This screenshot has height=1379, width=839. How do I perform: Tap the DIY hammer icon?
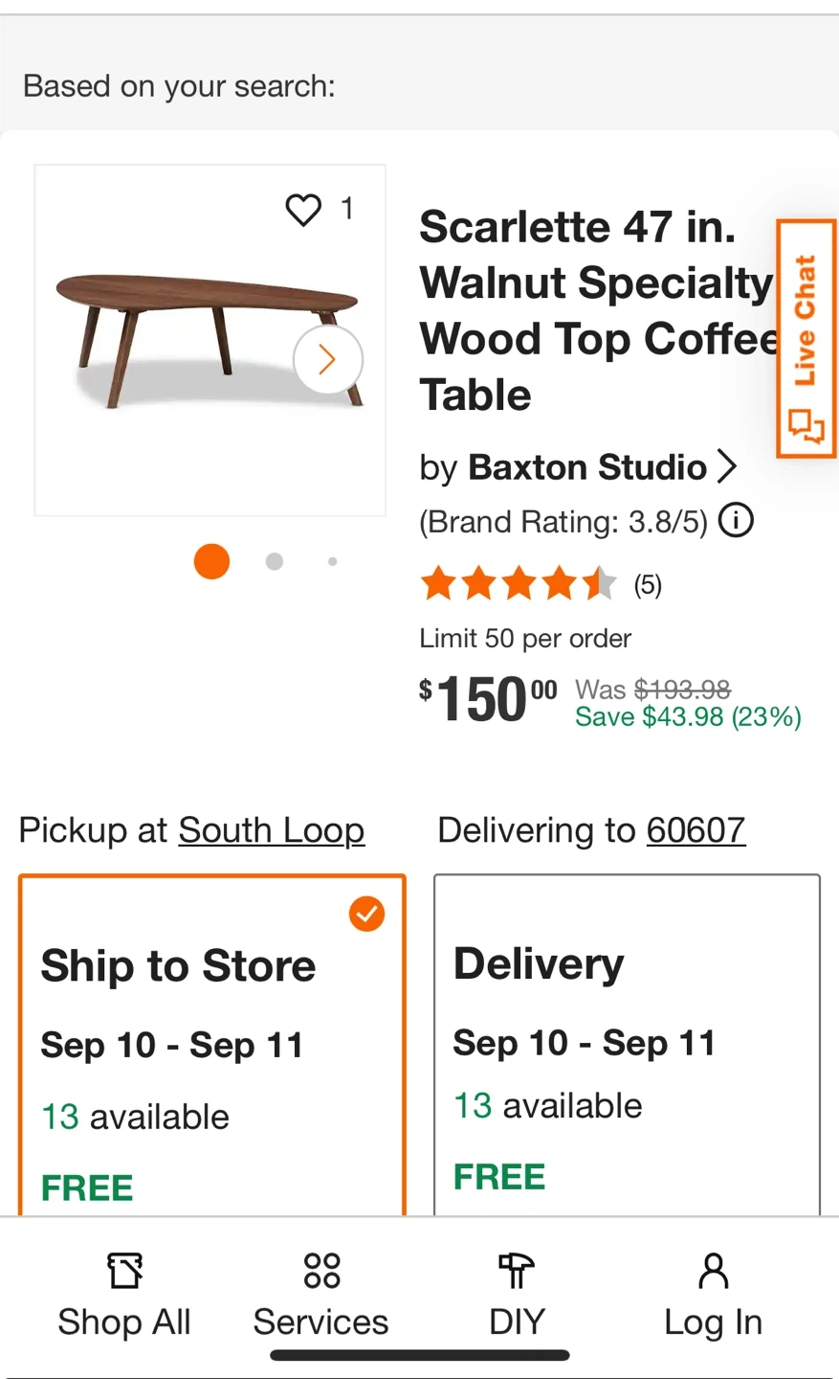tap(517, 1272)
